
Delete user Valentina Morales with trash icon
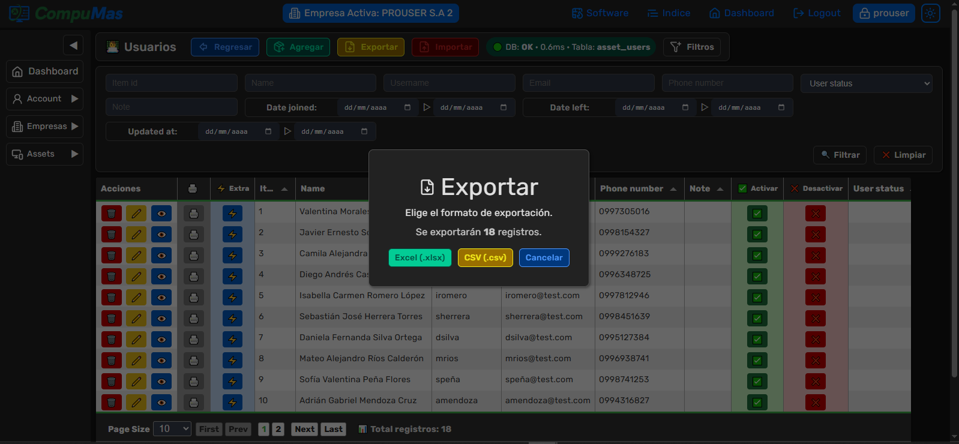[x=112, y=214]
